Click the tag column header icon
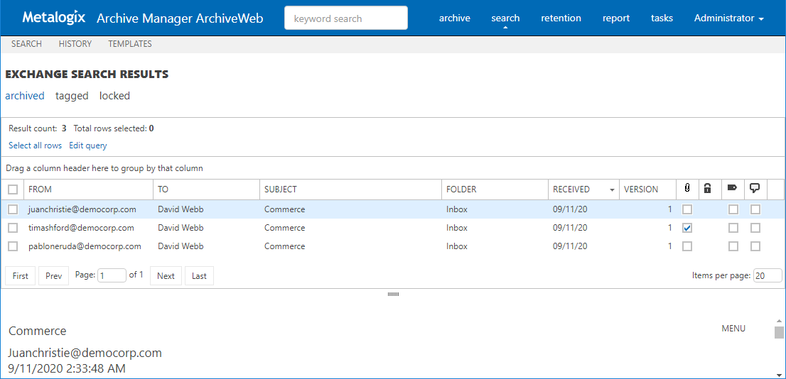The height and width of the screenshot is (379, 786). point(732,189)
